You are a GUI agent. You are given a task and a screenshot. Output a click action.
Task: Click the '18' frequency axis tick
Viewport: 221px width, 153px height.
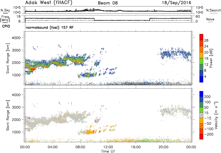click(x=19, y=17)
